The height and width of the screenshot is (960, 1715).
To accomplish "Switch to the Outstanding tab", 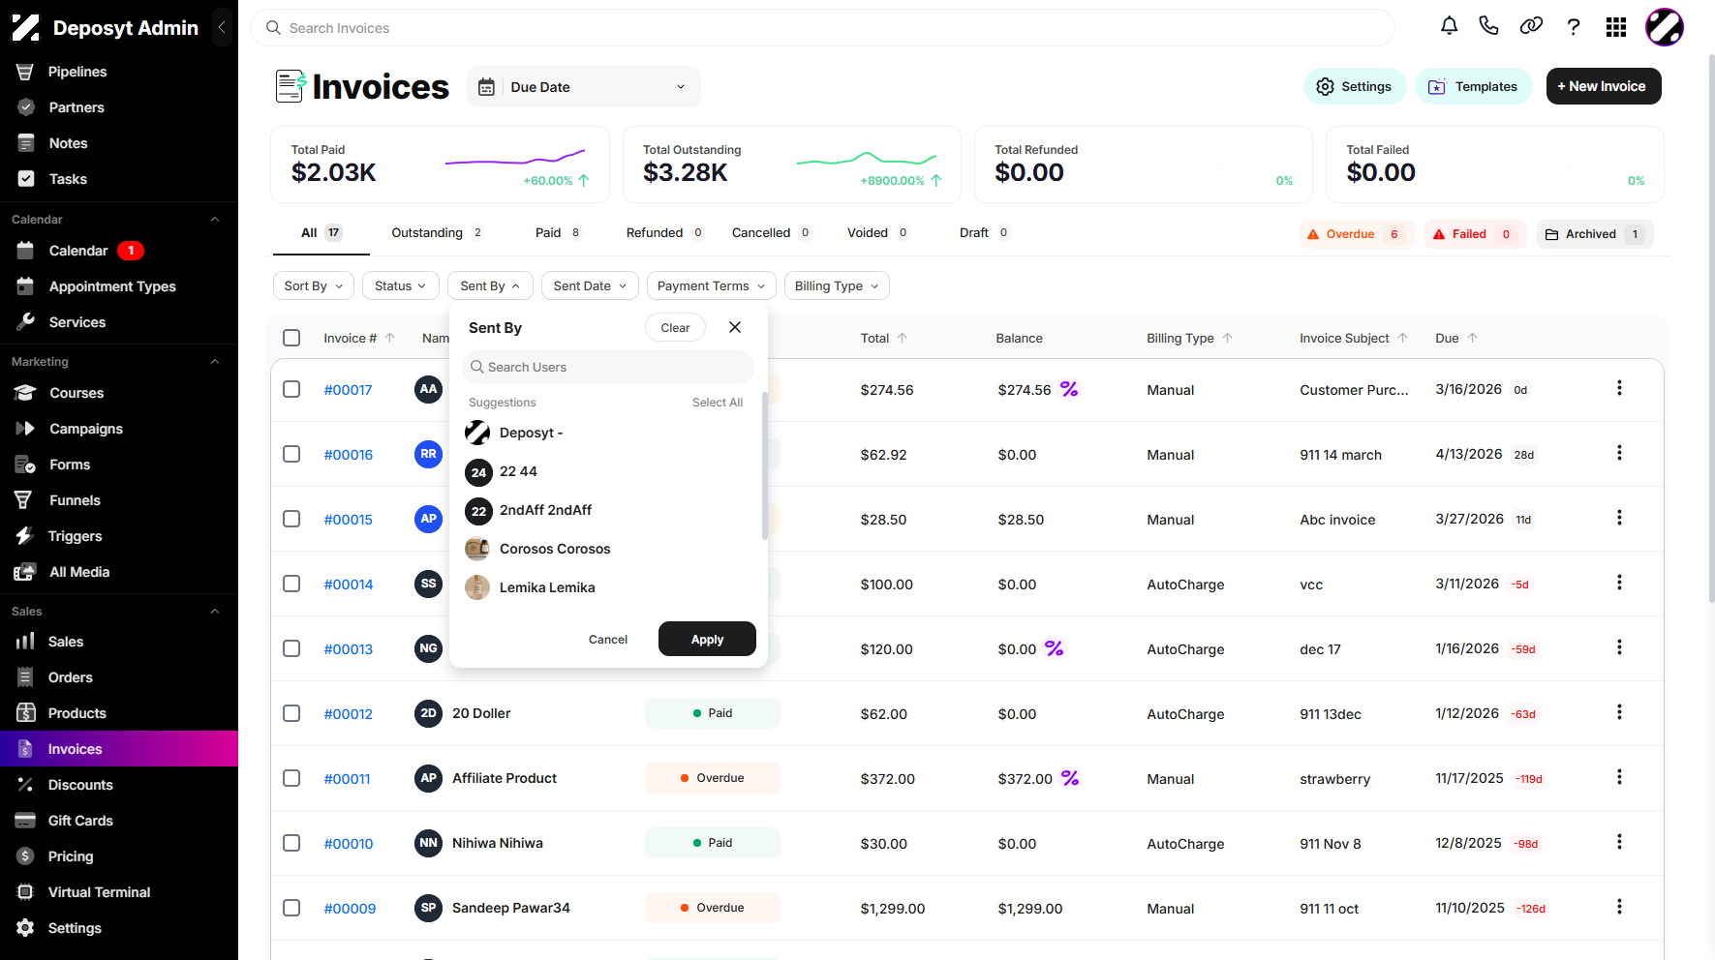I will click(x=437, y=232).
